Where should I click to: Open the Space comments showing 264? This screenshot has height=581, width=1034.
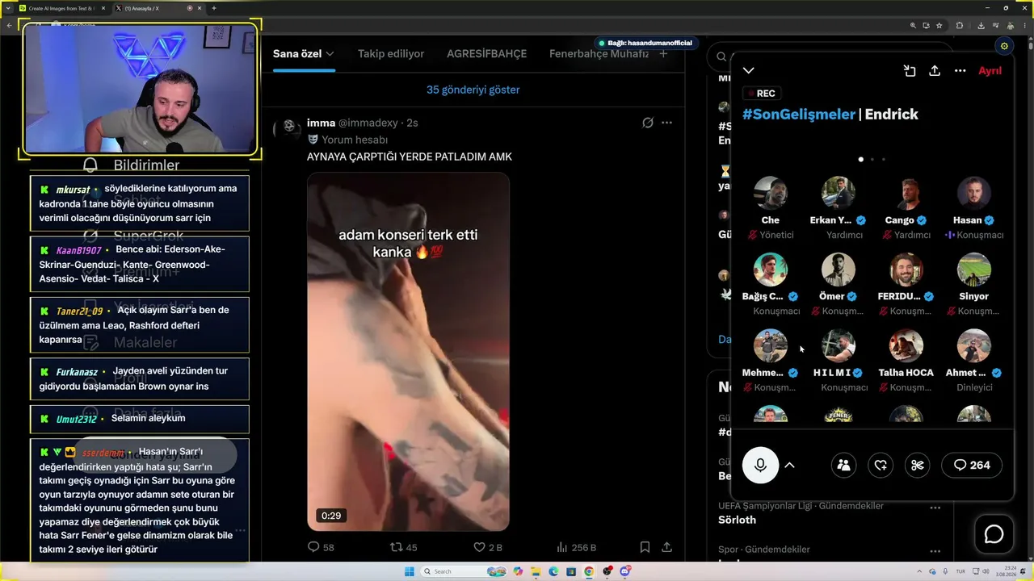pos(972,465)
